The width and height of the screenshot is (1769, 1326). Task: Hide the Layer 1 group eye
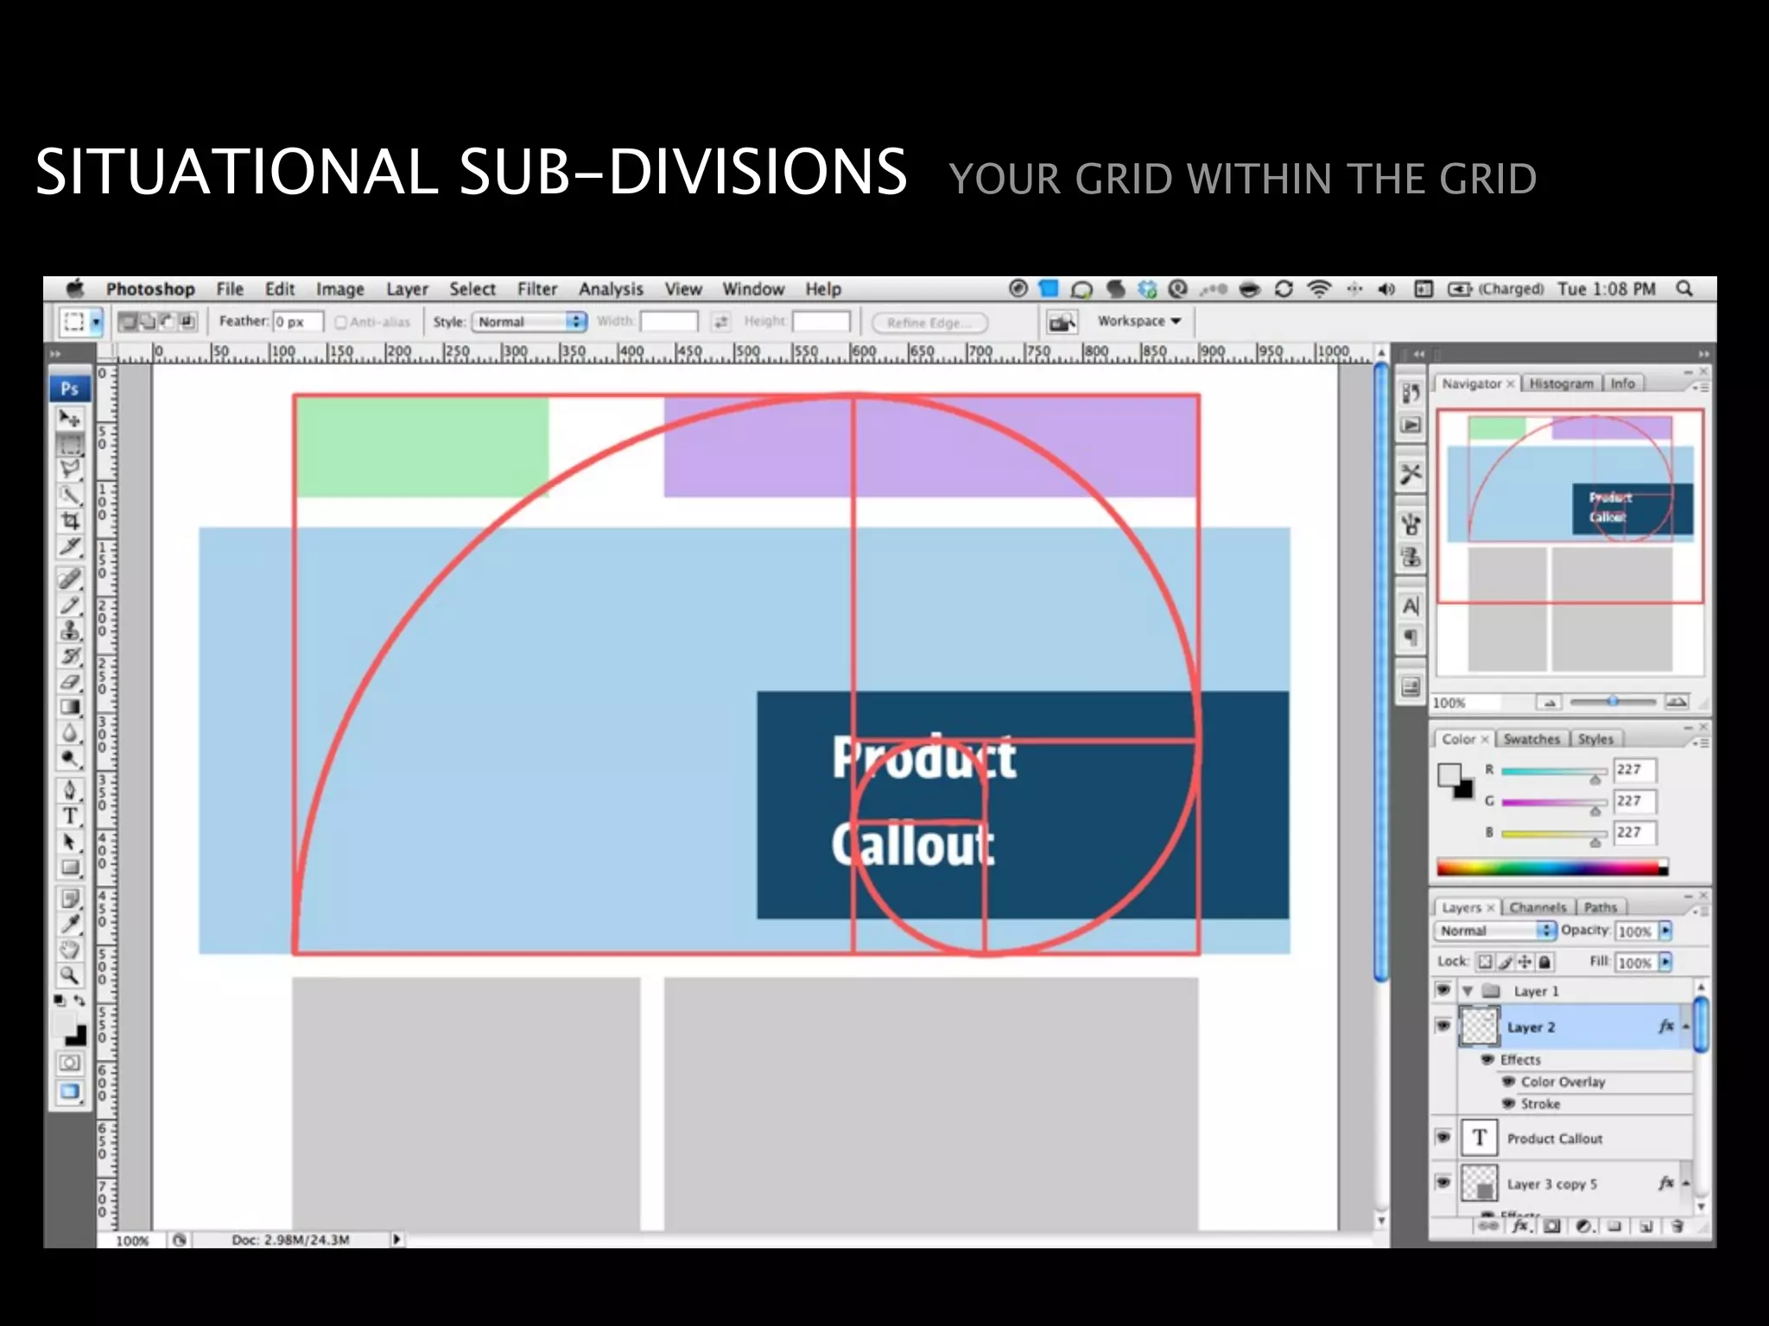[x=1443, y=989]
